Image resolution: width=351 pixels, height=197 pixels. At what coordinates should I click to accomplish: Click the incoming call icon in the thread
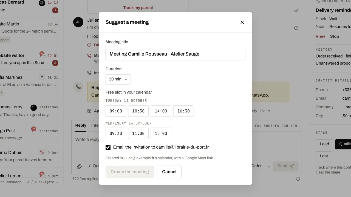pos(89,73)
